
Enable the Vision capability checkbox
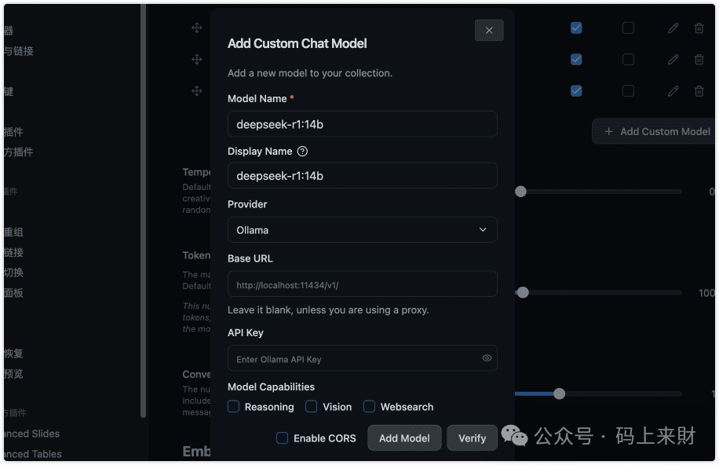click(x=312, y=406)
